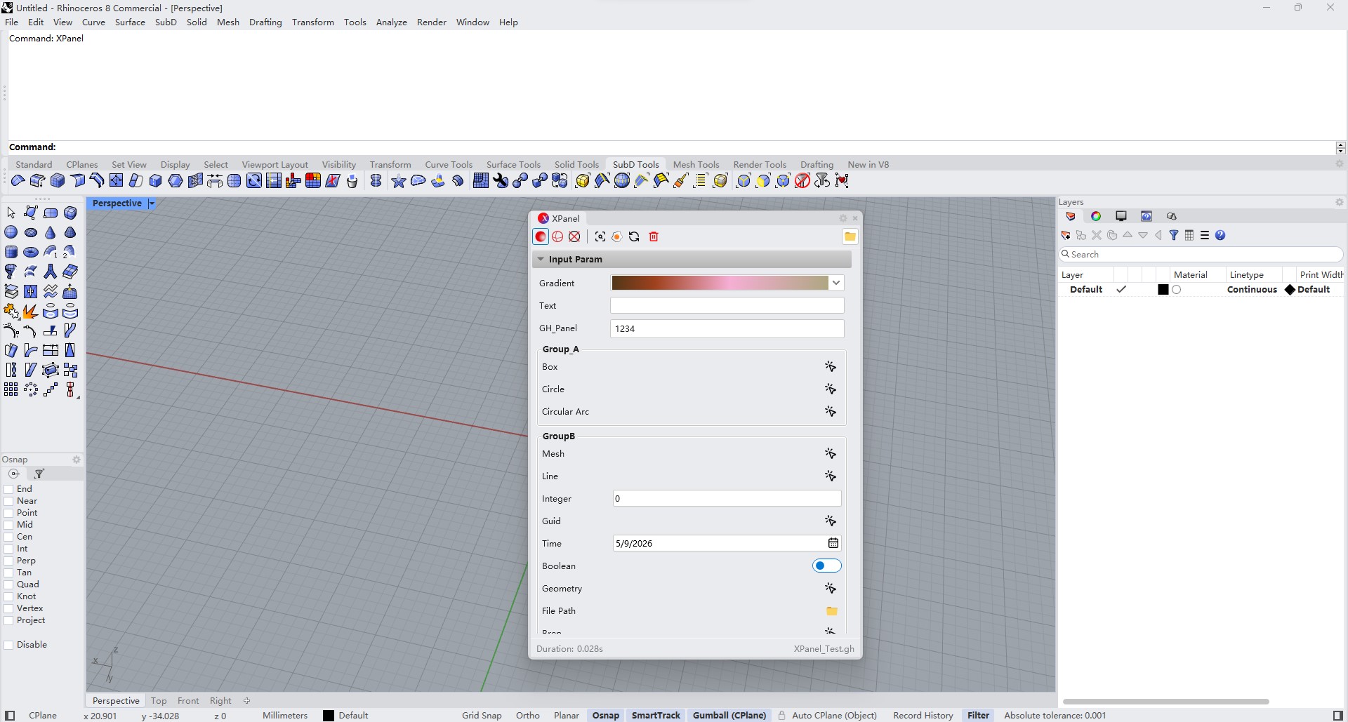Pick geometry for the Circular Arc parameter
The image size is (1348, 722).
click(831, 411)
